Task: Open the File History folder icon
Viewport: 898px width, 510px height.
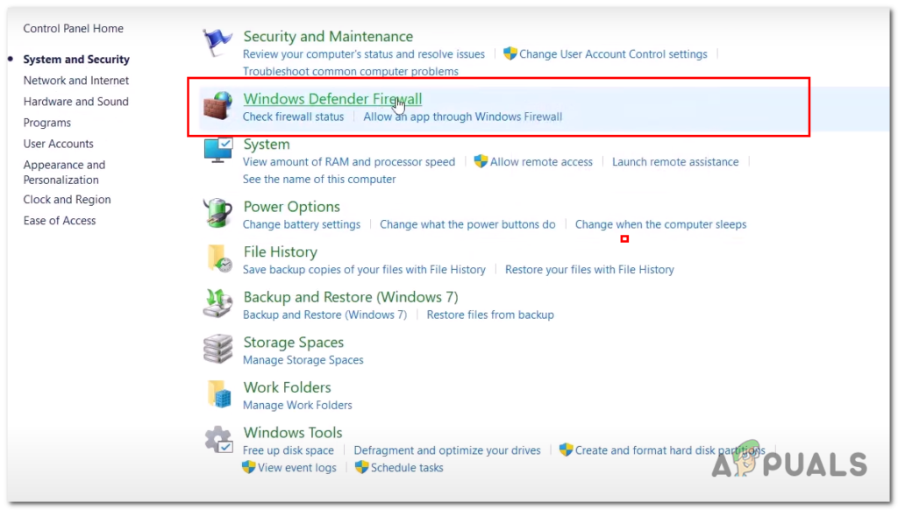Action: (218, 259)
